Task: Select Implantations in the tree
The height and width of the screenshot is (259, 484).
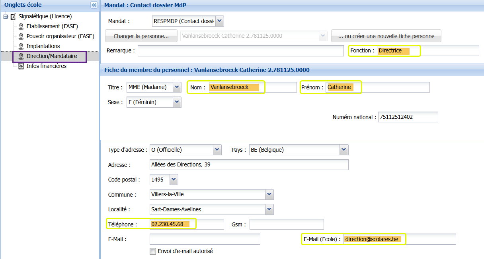Action: [43, 46]
